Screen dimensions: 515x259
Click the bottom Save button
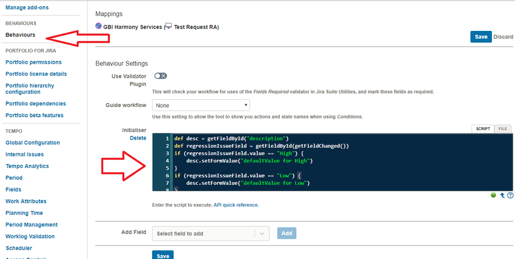tap(163, 255)
